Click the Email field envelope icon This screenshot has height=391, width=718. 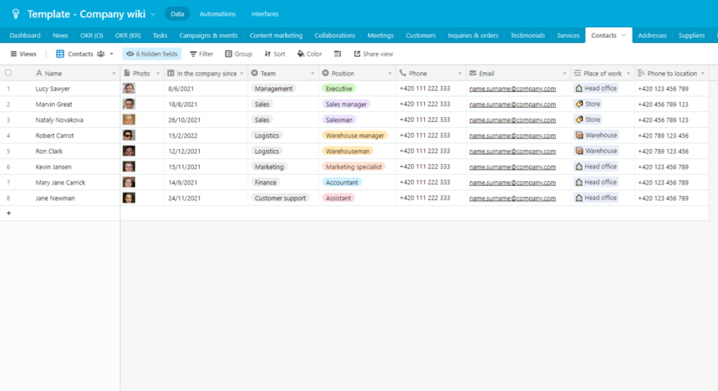473,73
